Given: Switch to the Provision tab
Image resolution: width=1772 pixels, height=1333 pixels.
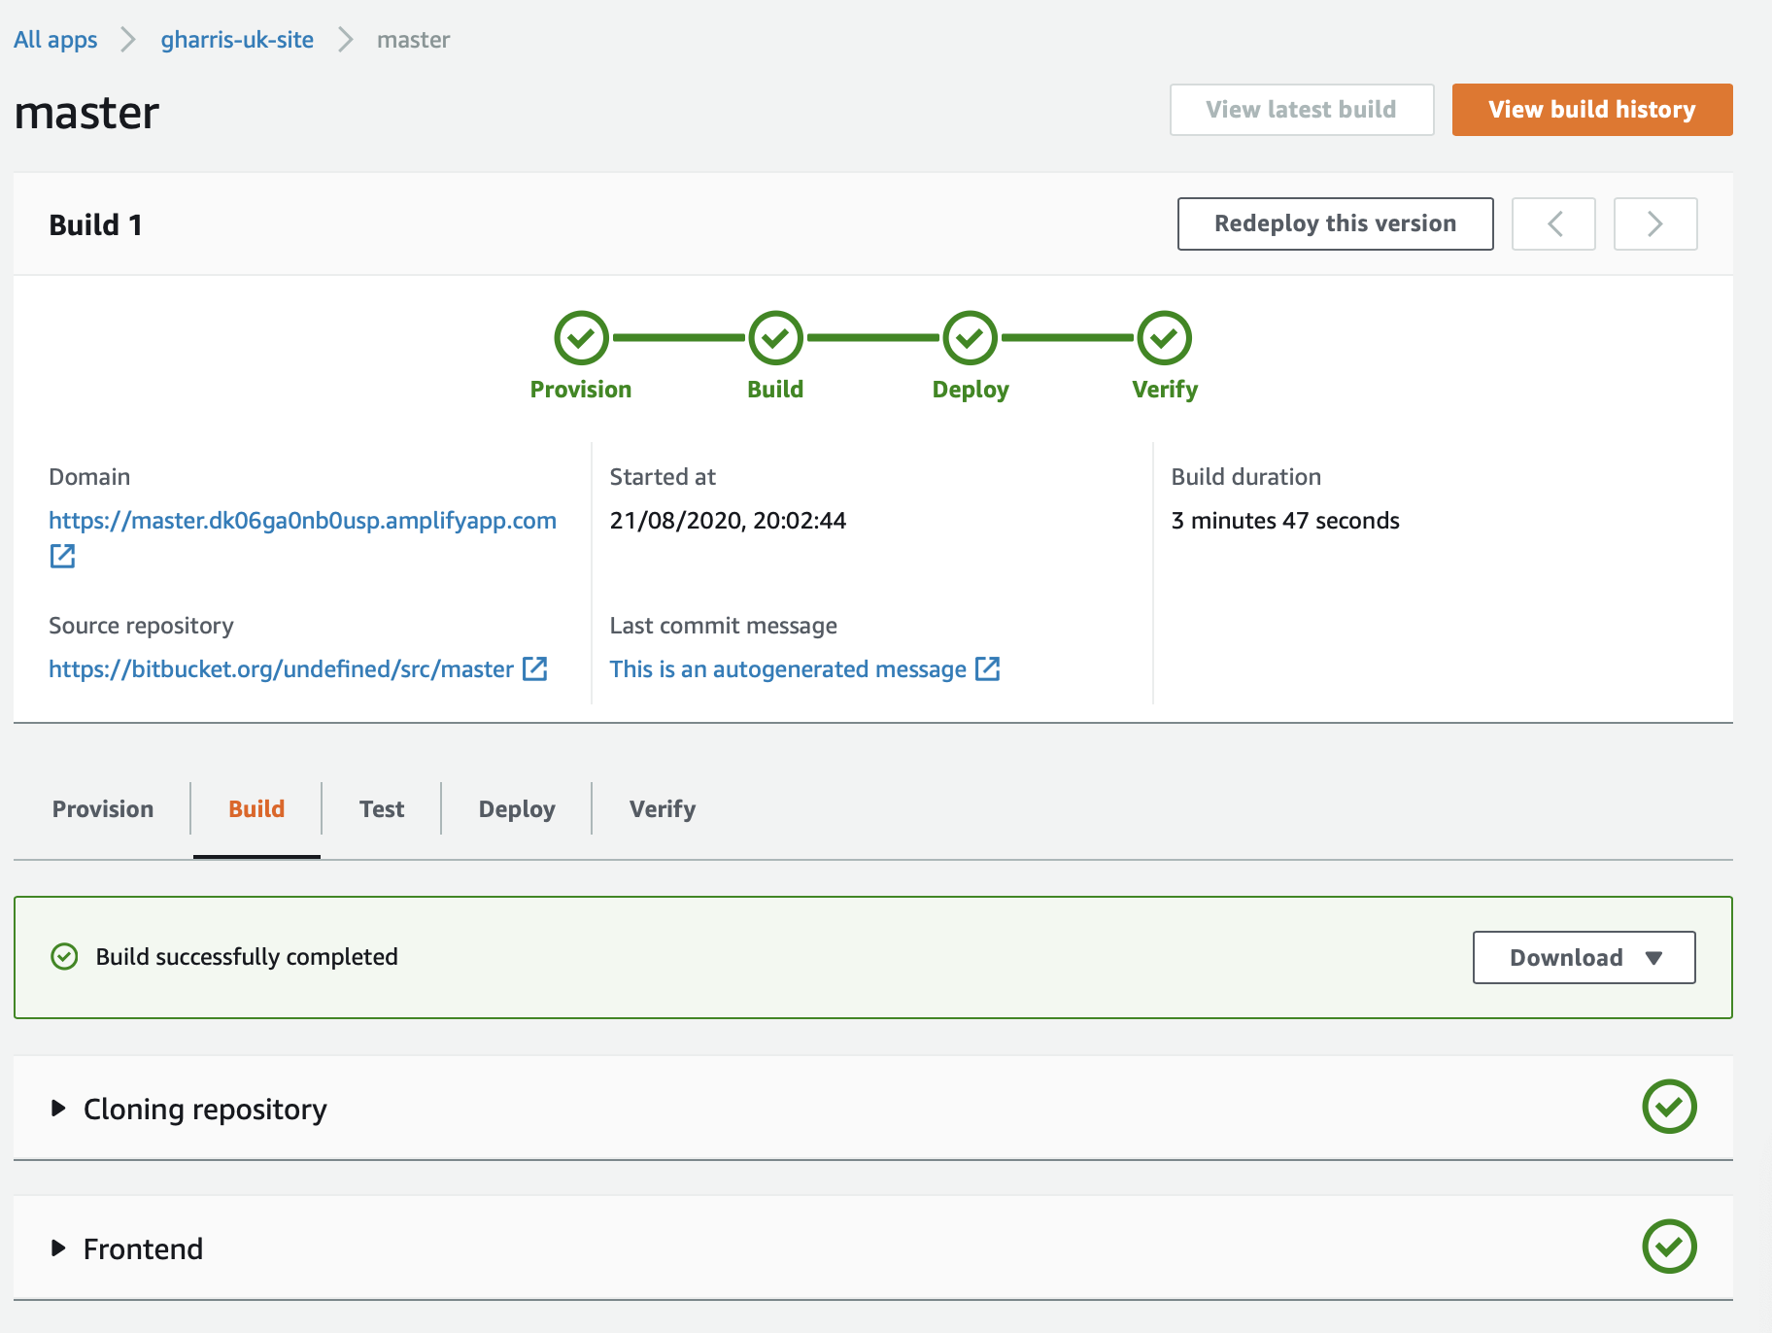Looking at the screenshot, I should click(103, 809).
